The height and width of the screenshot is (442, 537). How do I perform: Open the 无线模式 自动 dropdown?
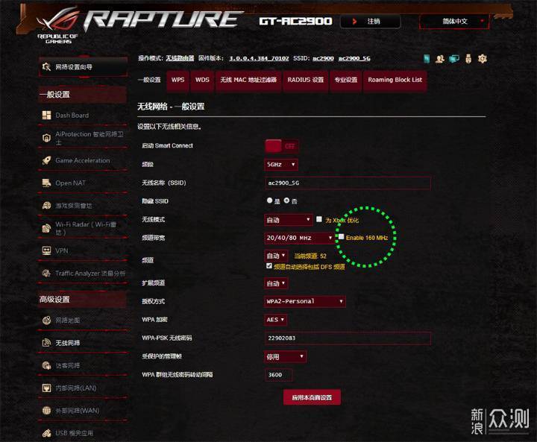[x=289, y=220]
